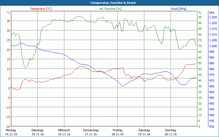This screenshot has height=137, width=219.
Task: Click the '35' tick on temperature axis
Action: (8, 21)
